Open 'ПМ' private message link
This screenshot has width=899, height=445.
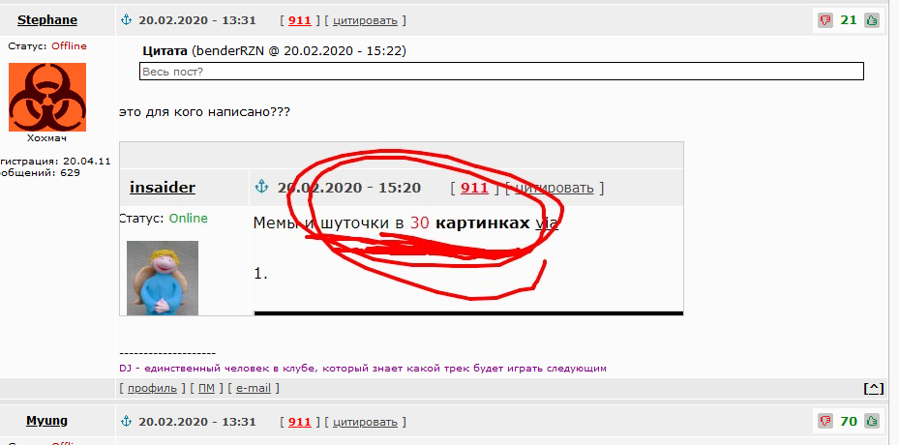pyautogui.click(x=206, y=388)
